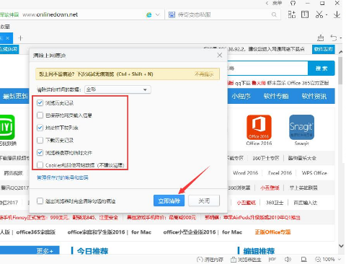
Task: Open the orange genuine Office topic link
Action: pos(272,232)
